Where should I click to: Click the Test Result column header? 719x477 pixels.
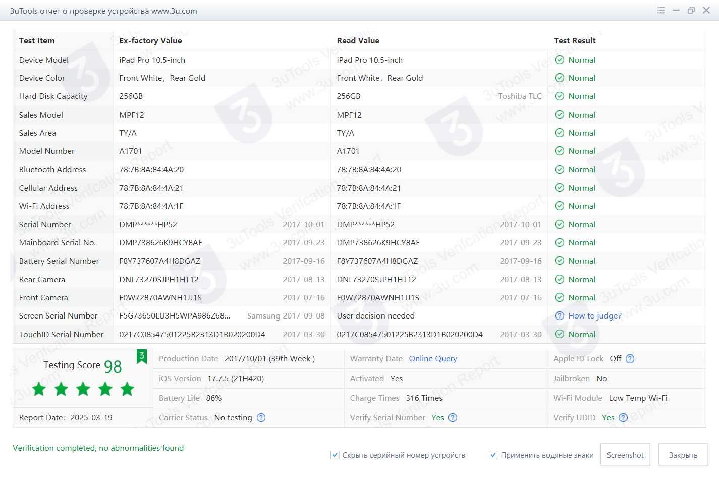[x=575, y=41]
